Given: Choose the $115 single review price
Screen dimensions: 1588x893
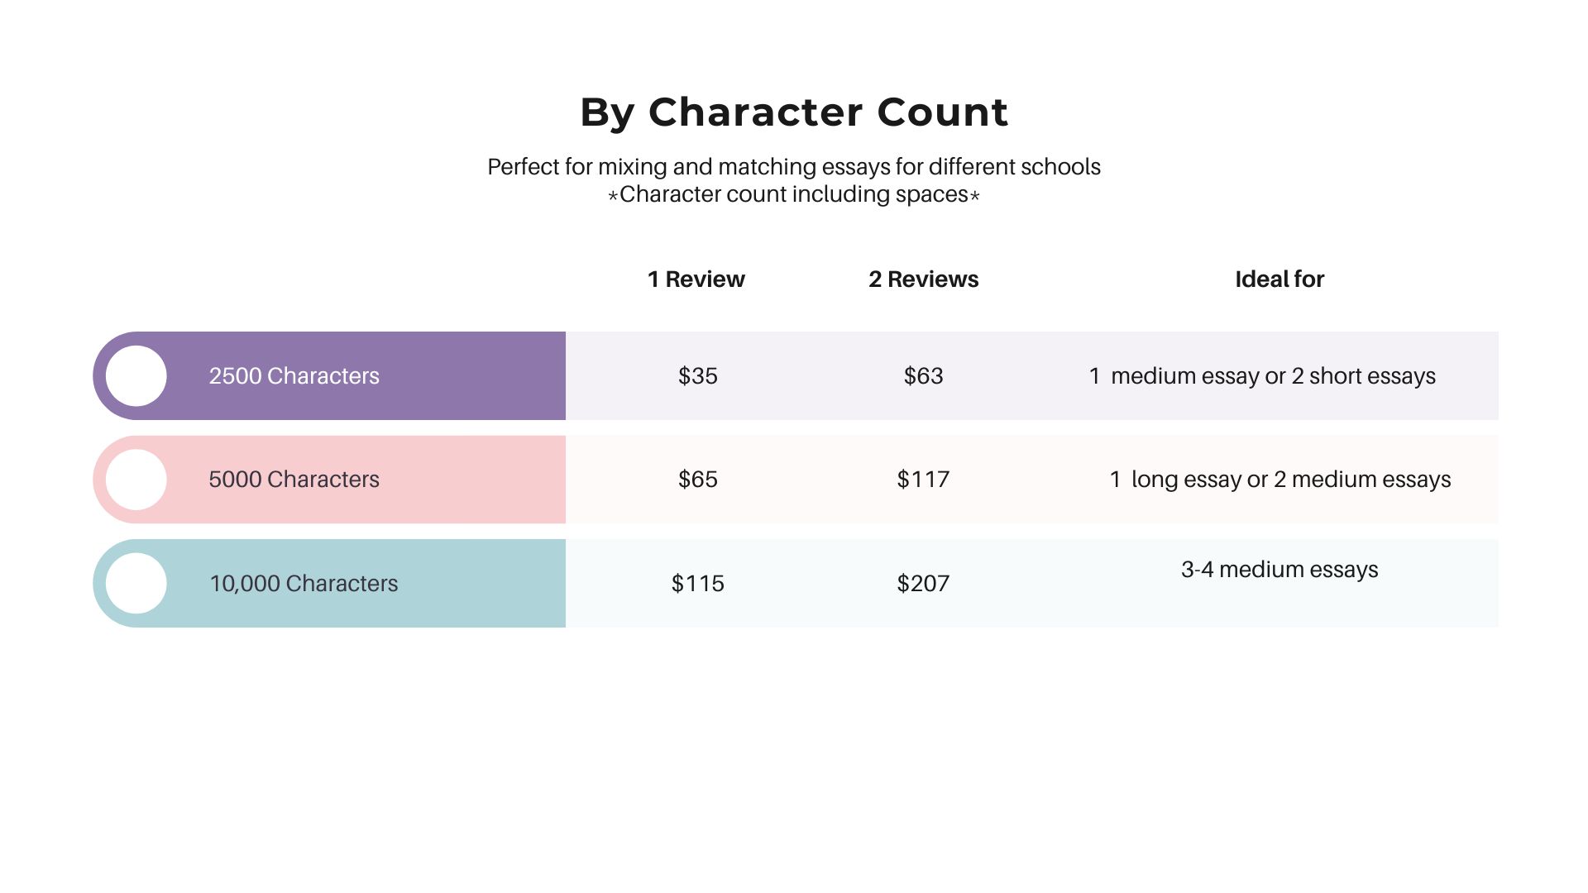Looking at the screenshot, I should click(698, 584).
